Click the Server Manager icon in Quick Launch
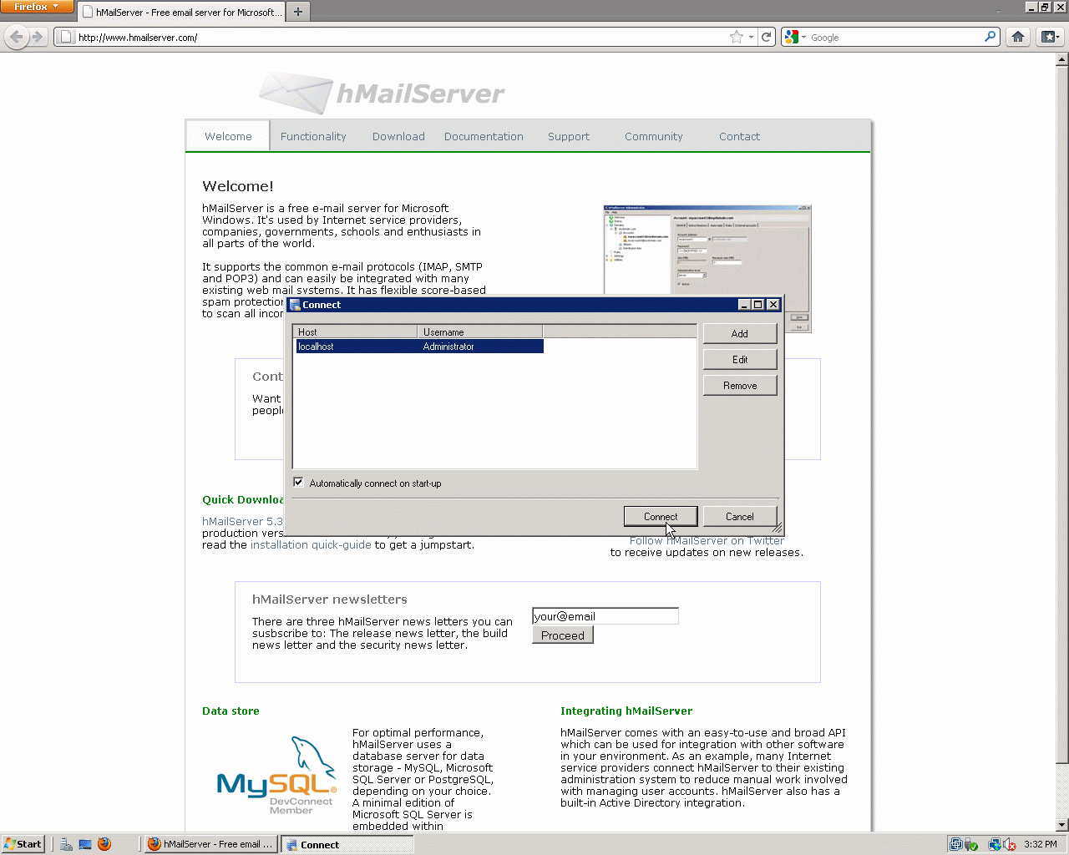This screenshot has width=1069, height=855. (x=66, y=844)
